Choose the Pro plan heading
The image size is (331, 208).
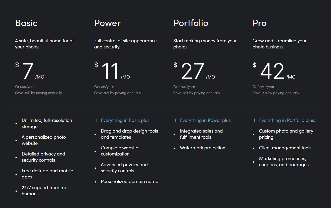point(260,23)
